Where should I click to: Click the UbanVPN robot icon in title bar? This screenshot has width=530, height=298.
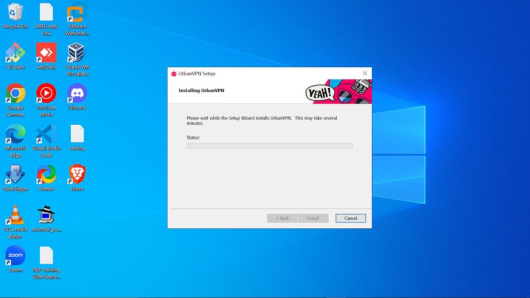pyautogui.click(x=174, y=73)
